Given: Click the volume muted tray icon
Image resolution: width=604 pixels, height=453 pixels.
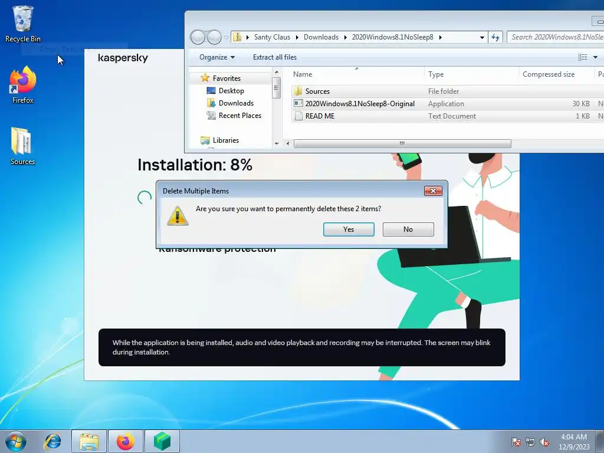Looking at the screenshot, I should coord(544,442).
